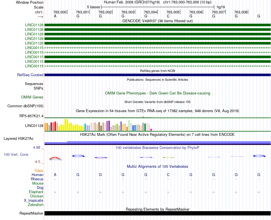271x220 pixels.
Task: Open the H3K27Ac Mark track title
Action: click(x=157, y=135)
